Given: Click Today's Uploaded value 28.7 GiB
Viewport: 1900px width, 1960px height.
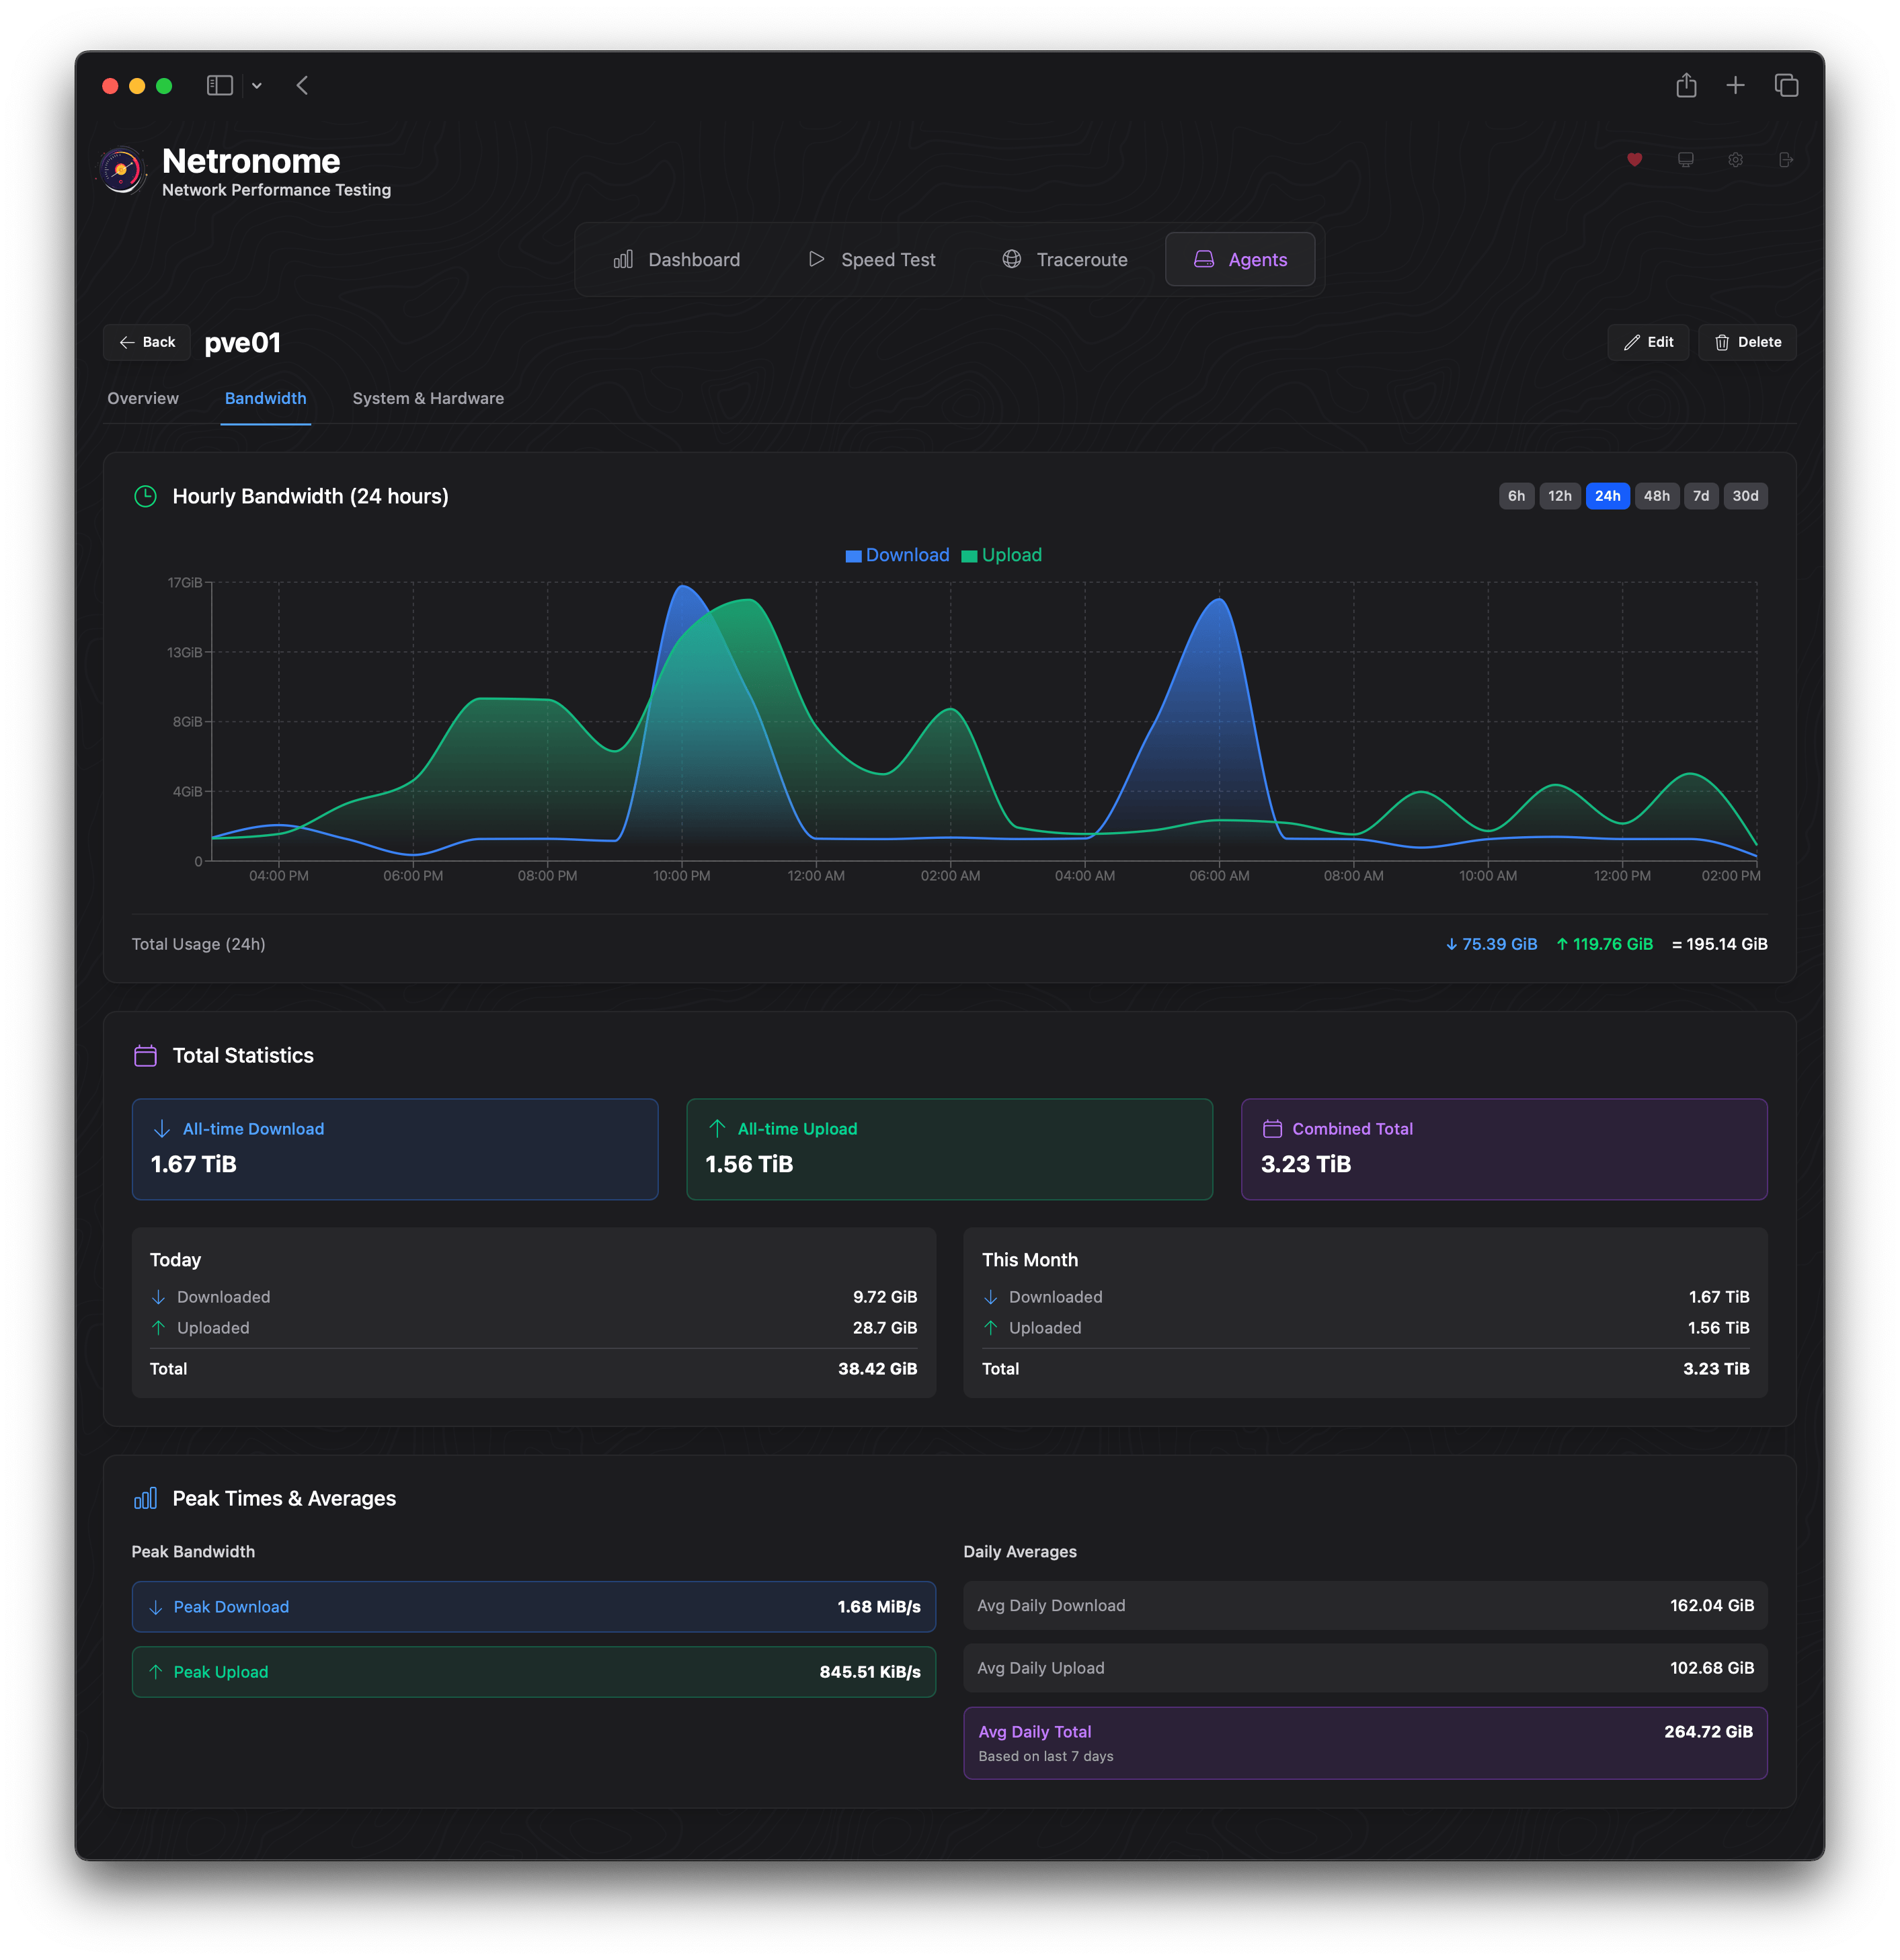Looking at the screenshot, I should [x=884, y=1327].
